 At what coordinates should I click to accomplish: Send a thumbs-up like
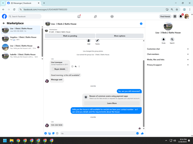point(142,133)
